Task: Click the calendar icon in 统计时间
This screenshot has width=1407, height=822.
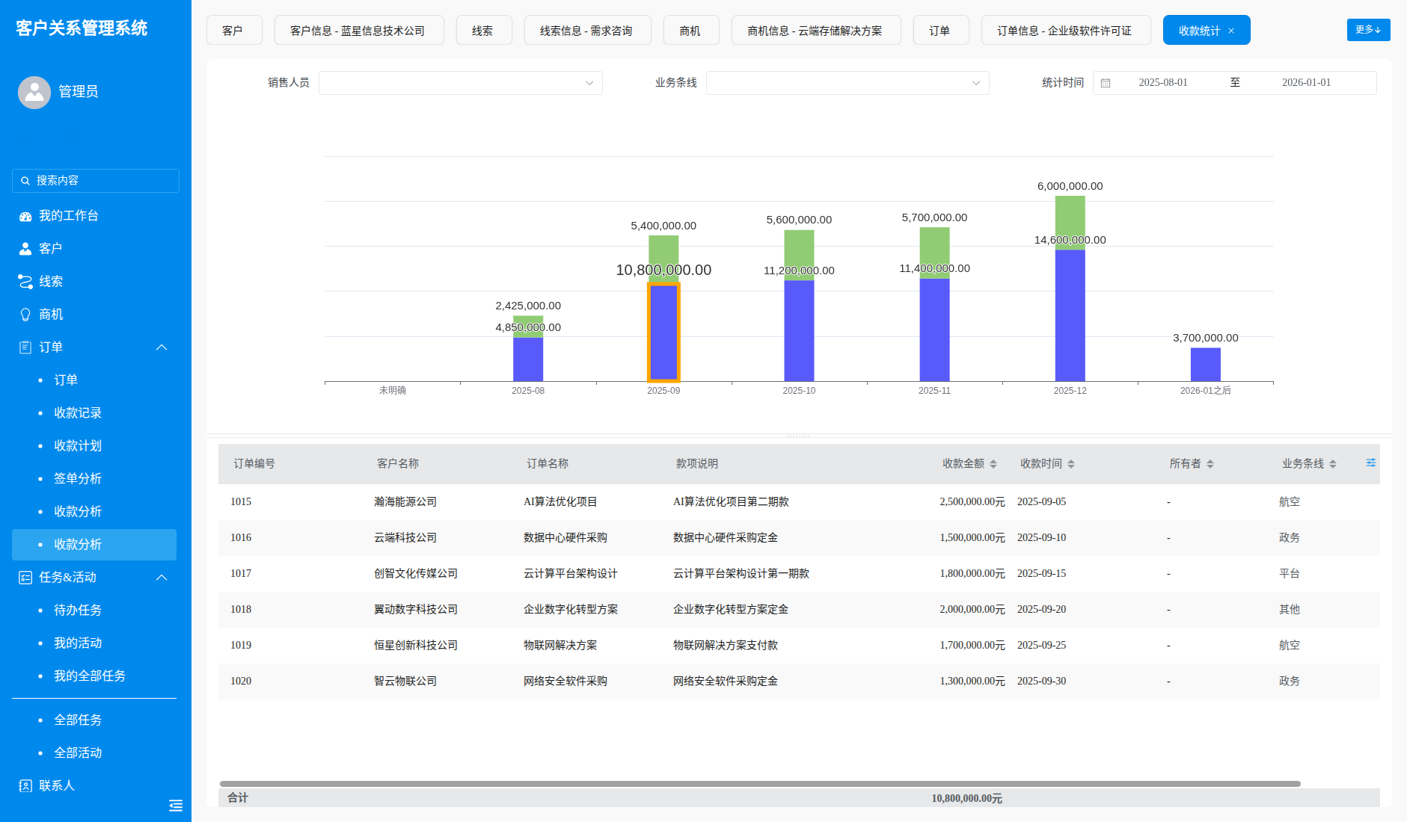Action: [x=1106, y=83]
